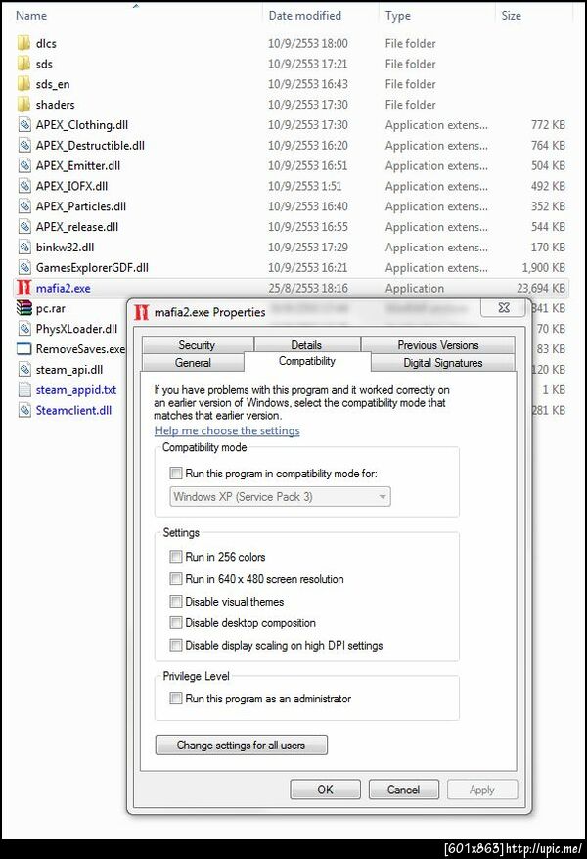Click the Mafia II icon in Properties title bar
The image size is (587, 859).
coord(141,312)
